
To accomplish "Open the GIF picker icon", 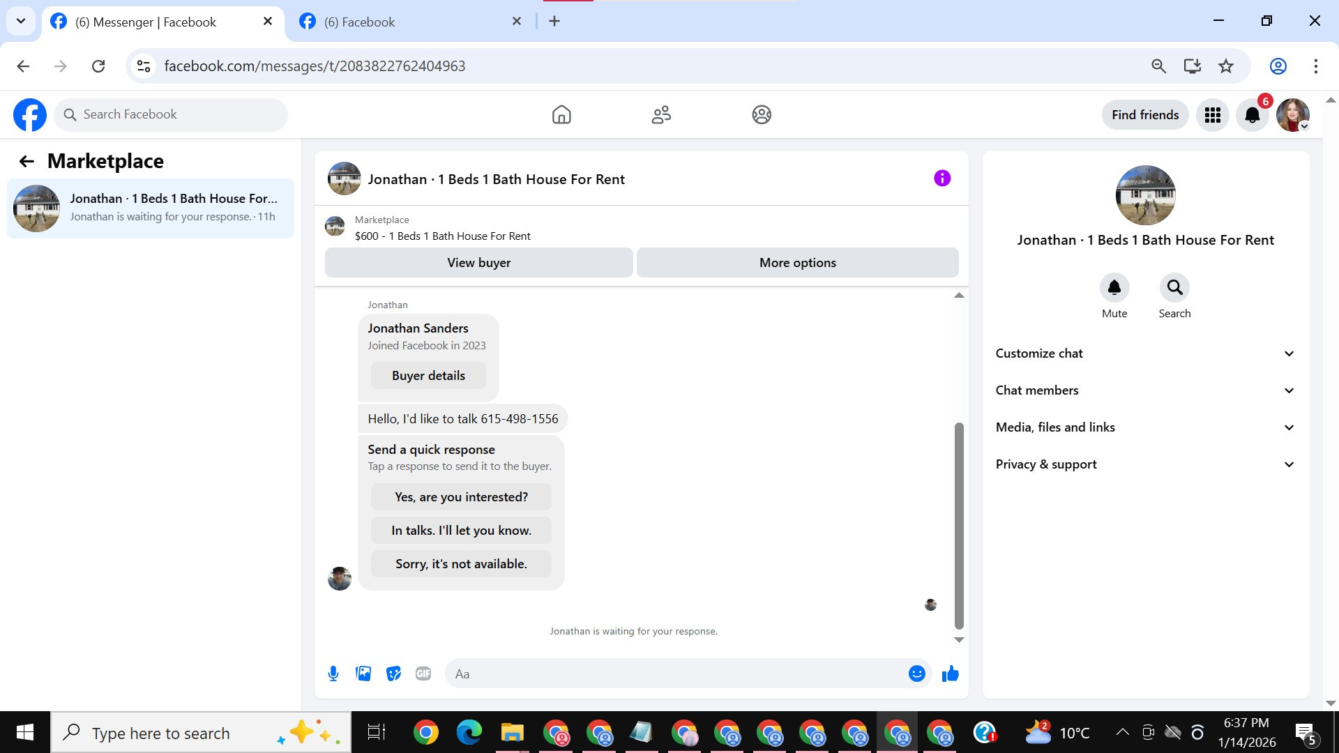I will click(x=423, y=674).
